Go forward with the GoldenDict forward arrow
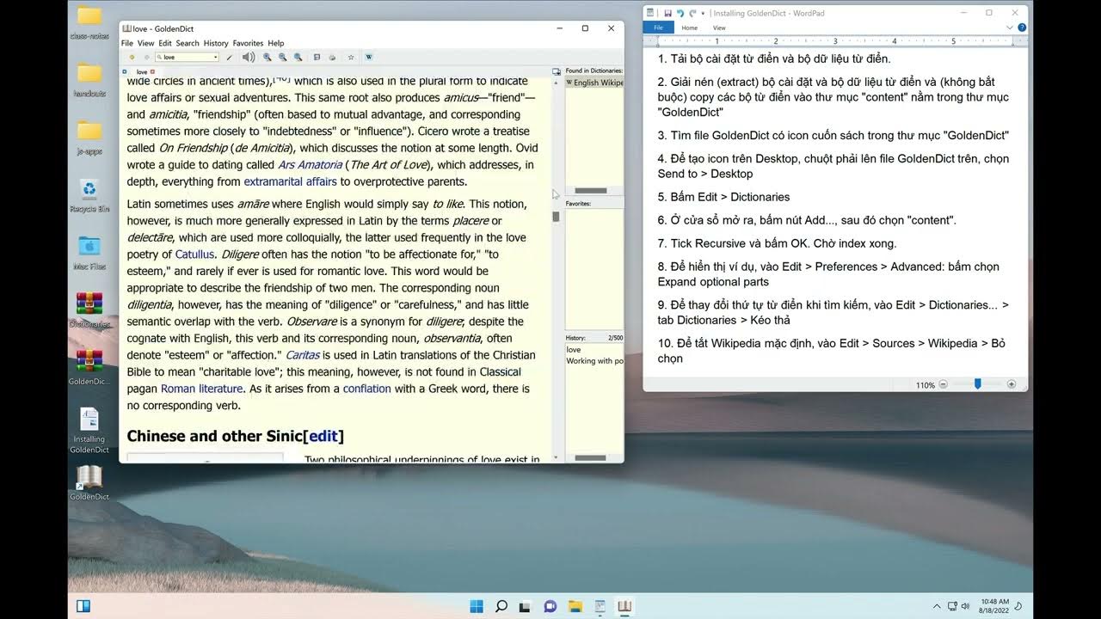Screen dimensions: 1101x619 pyautogui.click(x=147, y=58)
